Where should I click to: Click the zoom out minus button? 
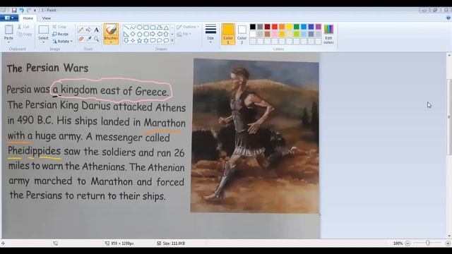tap(408, 243)
